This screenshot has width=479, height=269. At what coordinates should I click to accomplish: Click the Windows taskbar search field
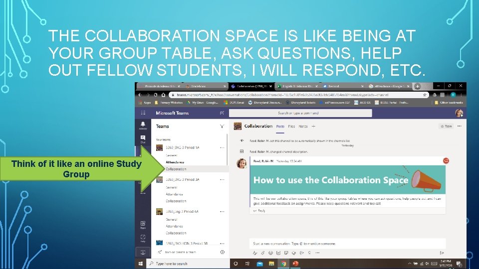pos(188,264)
